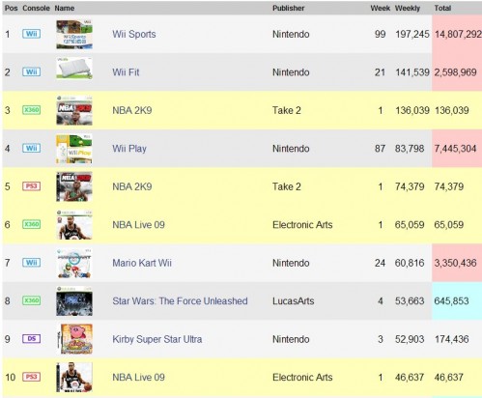Open the Kirby Super Star Ultra title link
The height and width of the screenshot is (398, 482).
(157, 339)
